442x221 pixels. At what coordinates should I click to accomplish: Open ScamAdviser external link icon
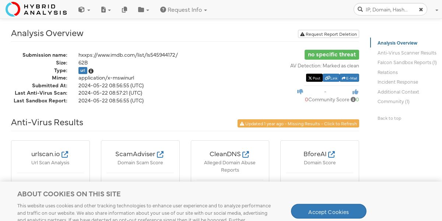[x=160, y=154]
